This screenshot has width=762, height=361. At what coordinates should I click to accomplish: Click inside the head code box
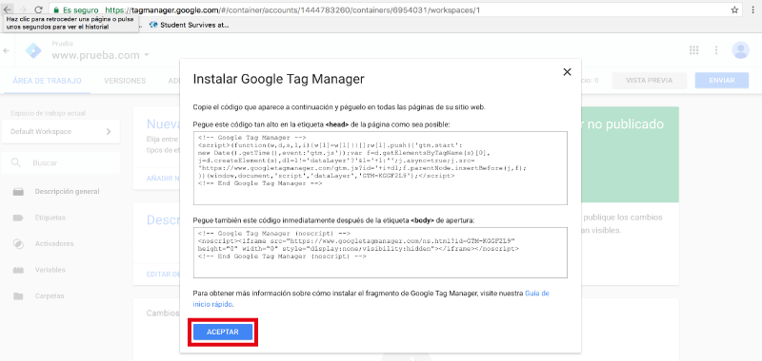pyautogui.click(x=380, y=168)
